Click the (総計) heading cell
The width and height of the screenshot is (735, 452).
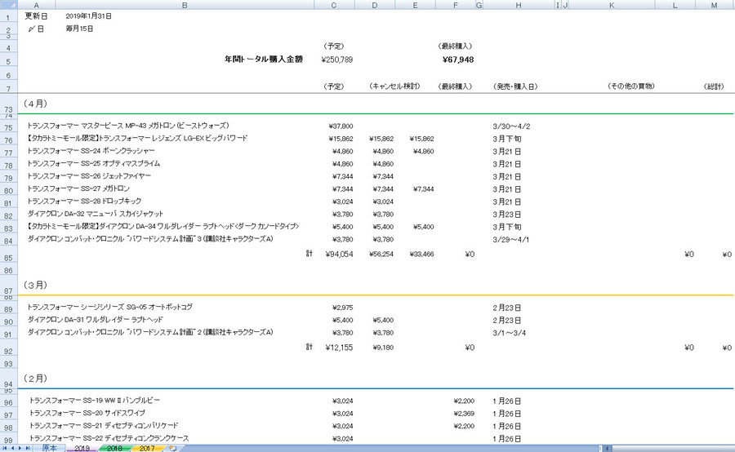(x=714, y=86)
